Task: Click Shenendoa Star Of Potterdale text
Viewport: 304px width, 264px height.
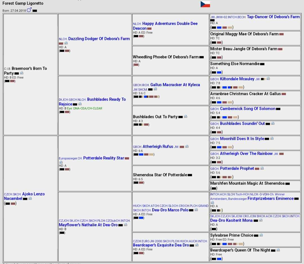Action: 160,175
